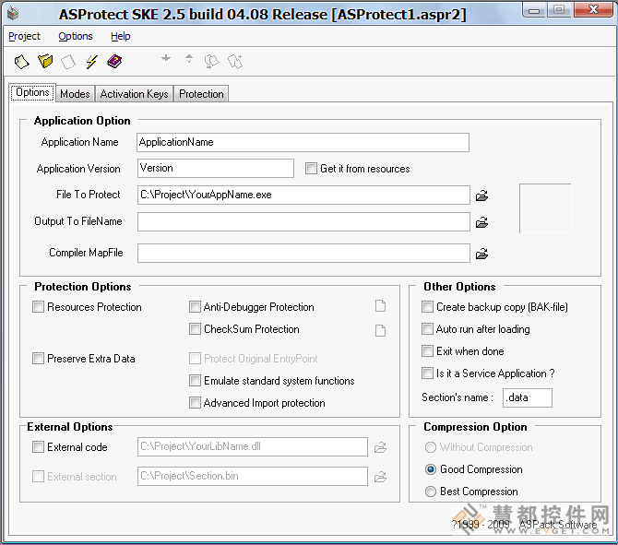Open the Help menu
The image size is (618, 545).
point(120,36)
